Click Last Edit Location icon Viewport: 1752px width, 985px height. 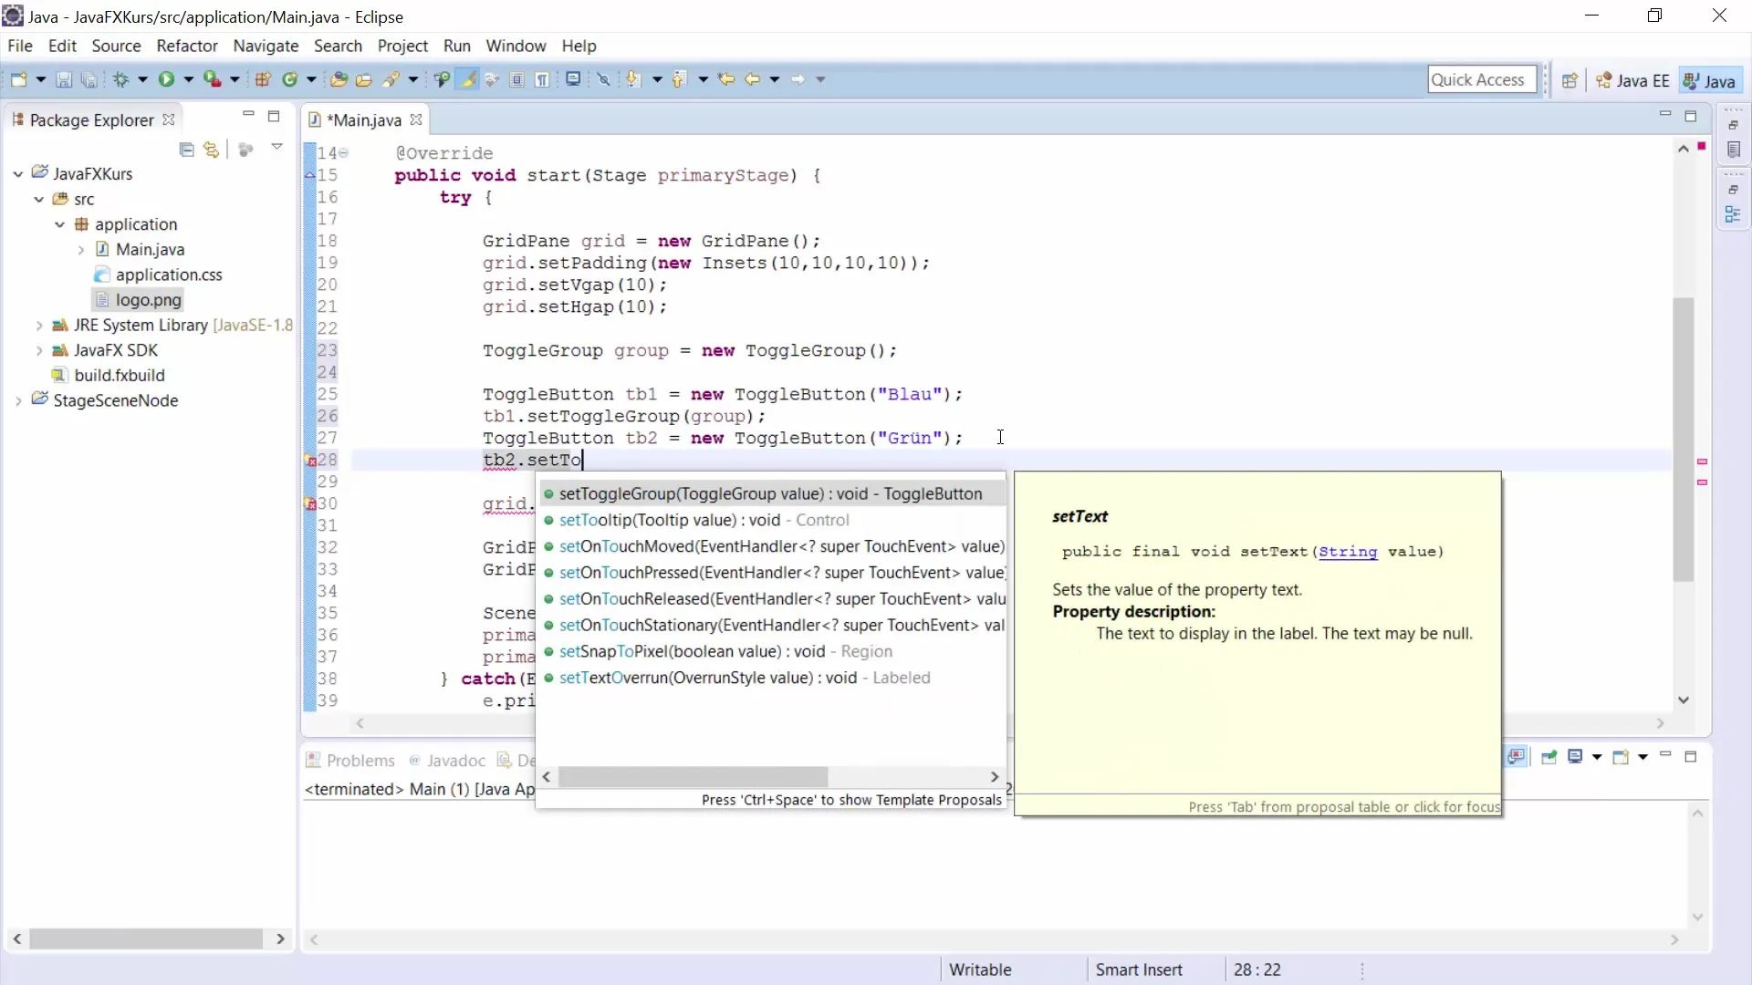coord(726,79)
